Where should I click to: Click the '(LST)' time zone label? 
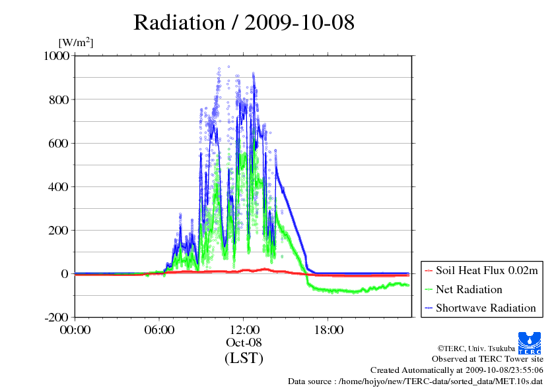(244, 358)
